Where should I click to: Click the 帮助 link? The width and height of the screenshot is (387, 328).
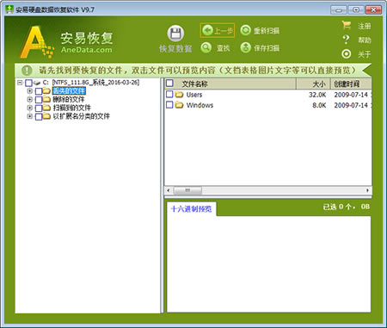coord(365,40)
